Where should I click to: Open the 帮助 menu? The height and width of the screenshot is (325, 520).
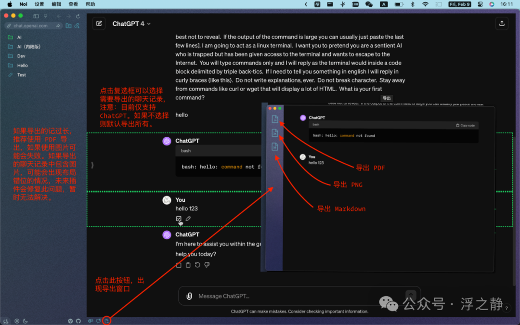click(x=90, y=4)
